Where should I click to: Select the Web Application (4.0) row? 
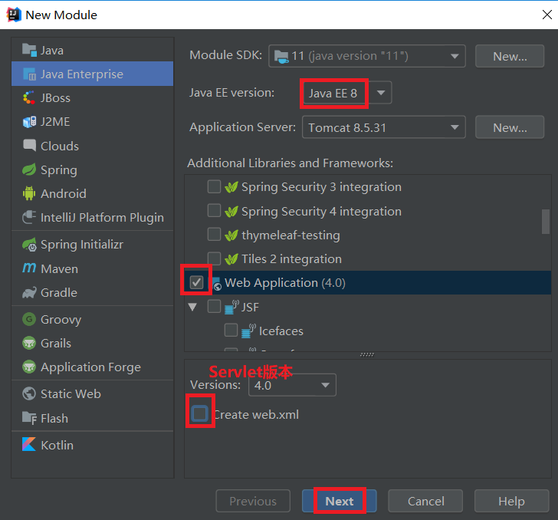(x=368, y=283)
